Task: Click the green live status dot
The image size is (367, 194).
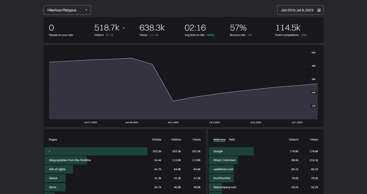Action: tap(86, 9)
